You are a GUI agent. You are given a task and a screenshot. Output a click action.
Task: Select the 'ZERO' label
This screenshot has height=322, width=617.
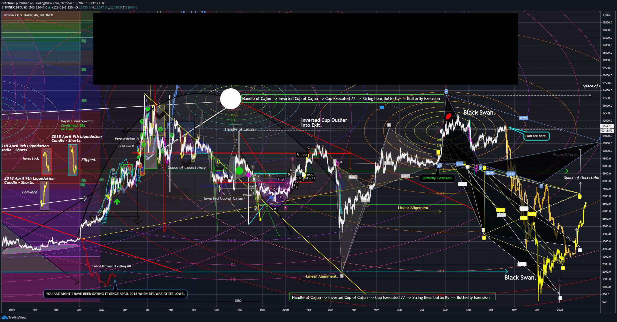point(238,301)
